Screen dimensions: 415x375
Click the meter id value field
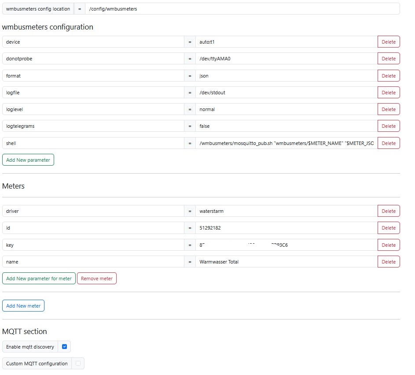pyautogui.click(x=286, y=228)
